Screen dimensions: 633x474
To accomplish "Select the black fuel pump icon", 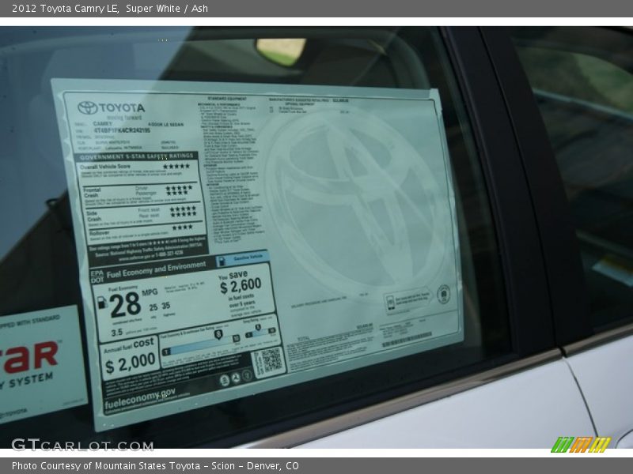I will point(103,303).
